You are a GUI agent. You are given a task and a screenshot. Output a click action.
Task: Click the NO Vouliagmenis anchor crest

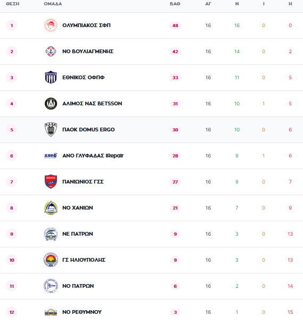click(x=51, y=51)
